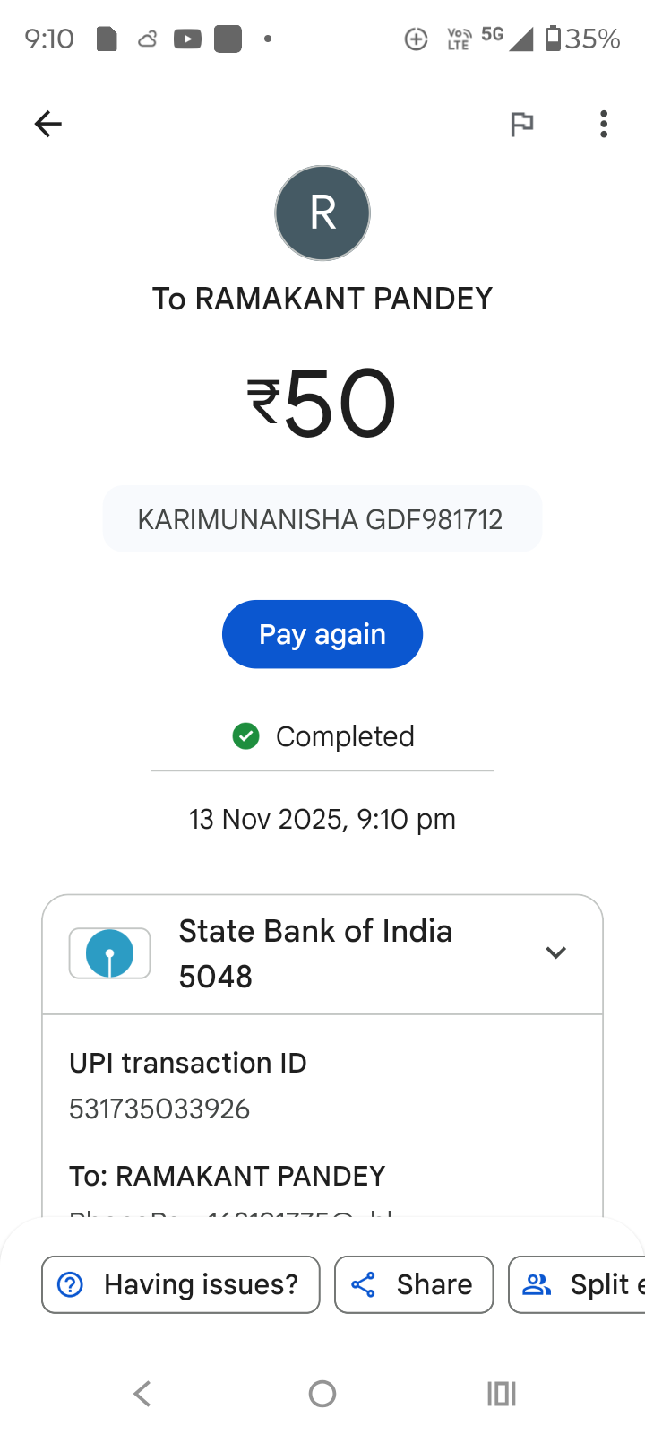Tap the Share button

pos(414,1284)
